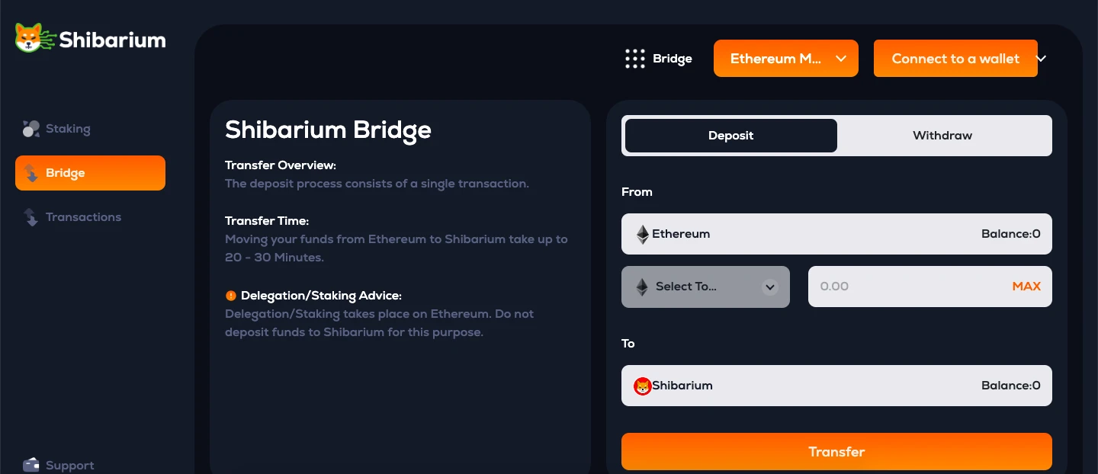This screenshot has height=474, width=1098.
Task: Go to Staking in the sidebar
Action: click(68, 129)
